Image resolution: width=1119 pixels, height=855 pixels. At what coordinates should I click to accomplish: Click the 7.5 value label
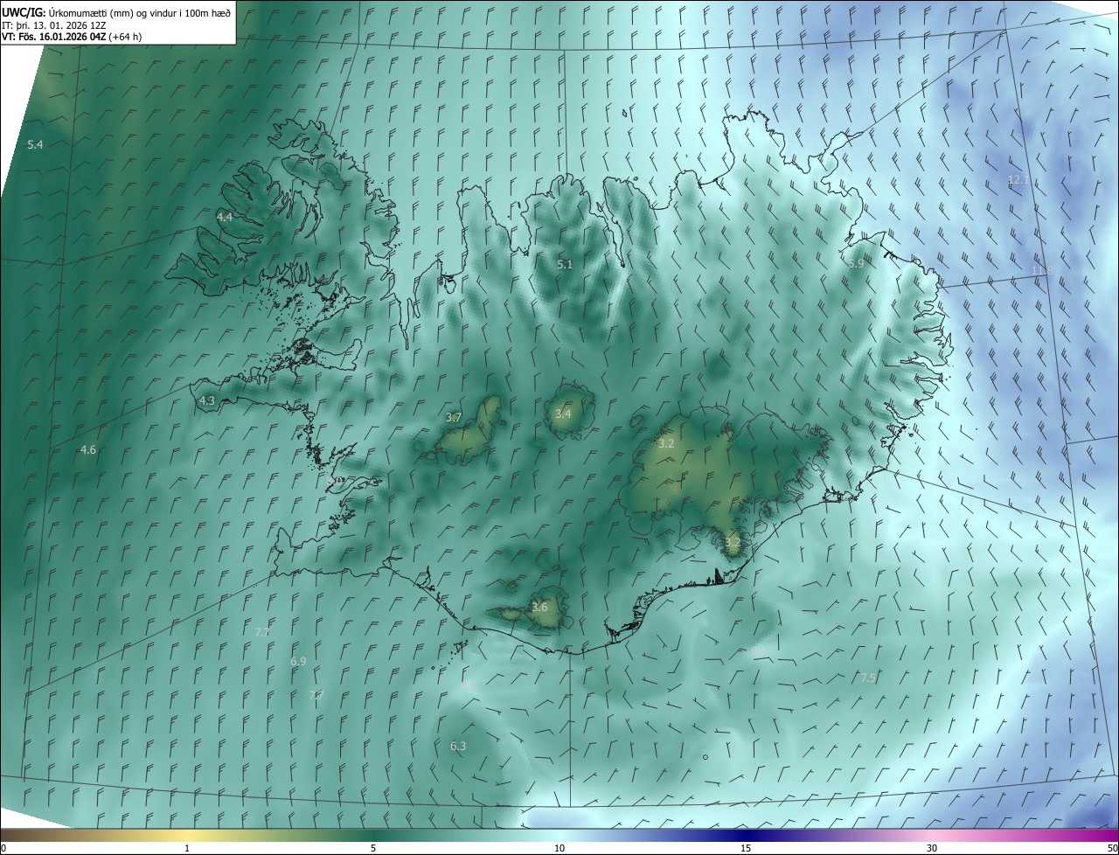[x=868, y=678]
